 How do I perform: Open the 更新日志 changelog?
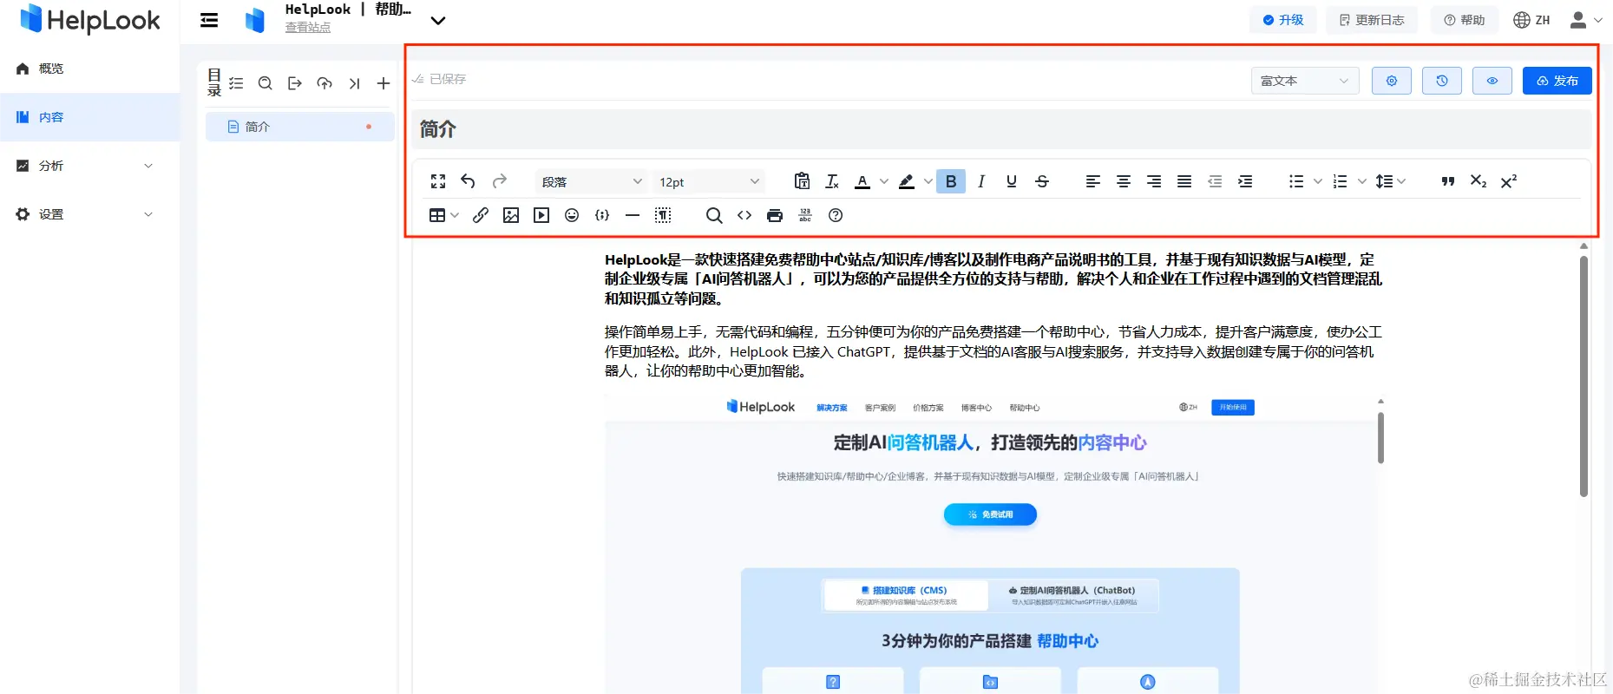(x=1372, y=20)
